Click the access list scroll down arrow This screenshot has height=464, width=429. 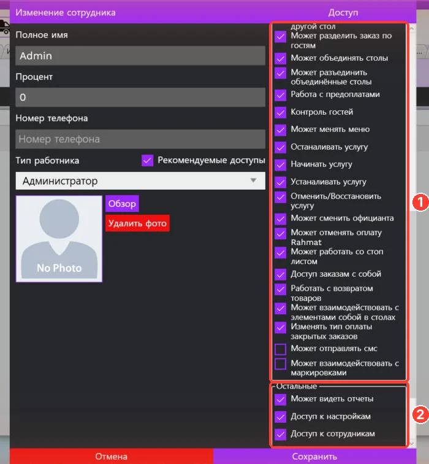412,444
